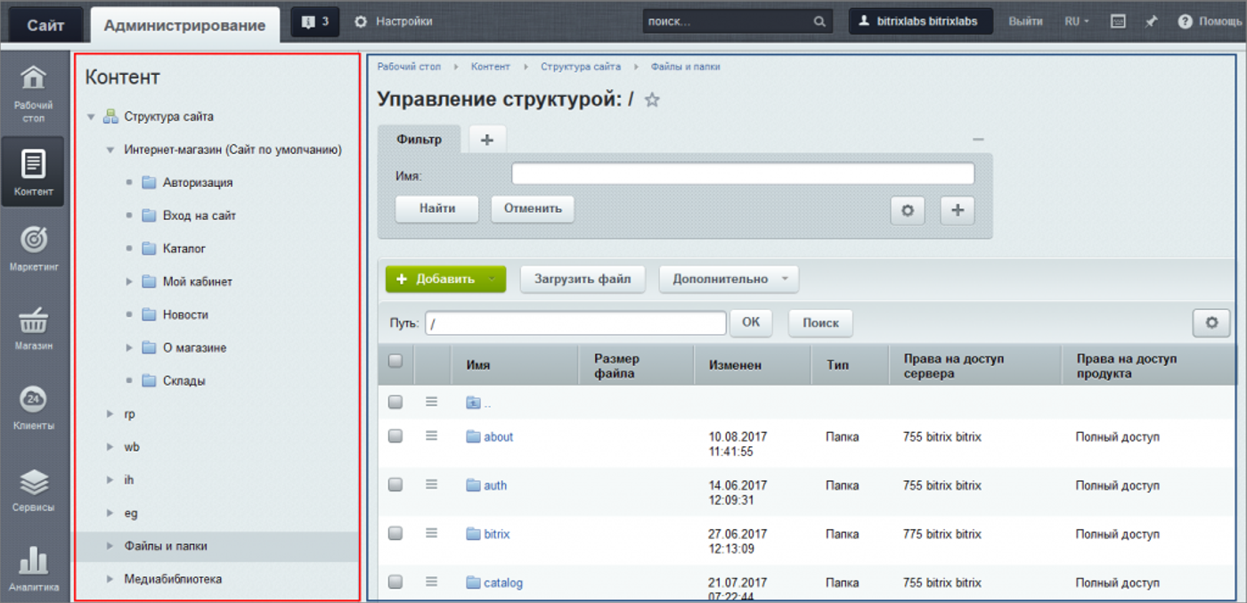The image size is (1247, 603).
Task: Open filter settings via the gear icon
Action: click(x=907, y=210)
